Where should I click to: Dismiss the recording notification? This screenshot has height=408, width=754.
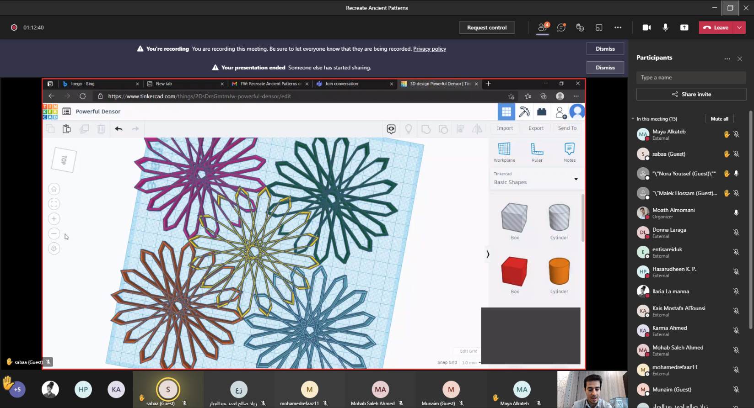pos(605,49)
